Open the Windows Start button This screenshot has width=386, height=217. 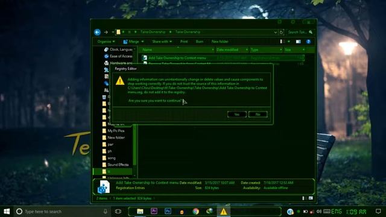7,212
